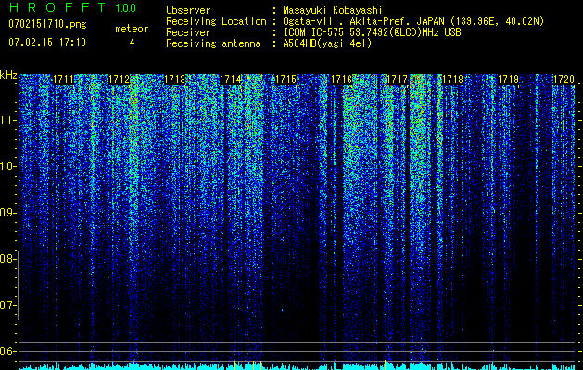Click the 1.1 kHz axis label
The width and height of the screenshot is (583, 370).
(8, 120)
